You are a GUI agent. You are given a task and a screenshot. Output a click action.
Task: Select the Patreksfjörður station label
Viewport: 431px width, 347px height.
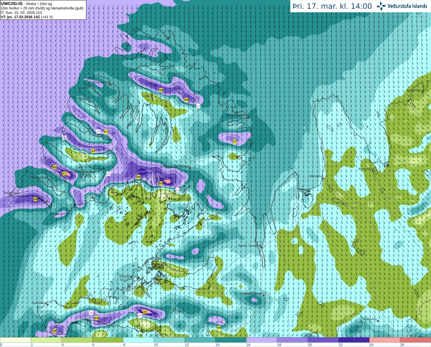[39, 177]
